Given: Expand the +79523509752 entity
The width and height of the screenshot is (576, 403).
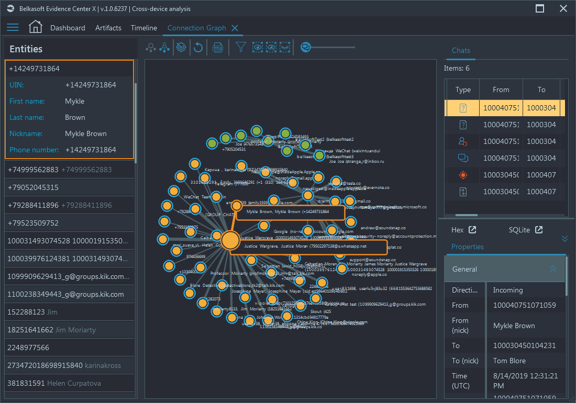Looking at the screenshot, I should (69, 223).
